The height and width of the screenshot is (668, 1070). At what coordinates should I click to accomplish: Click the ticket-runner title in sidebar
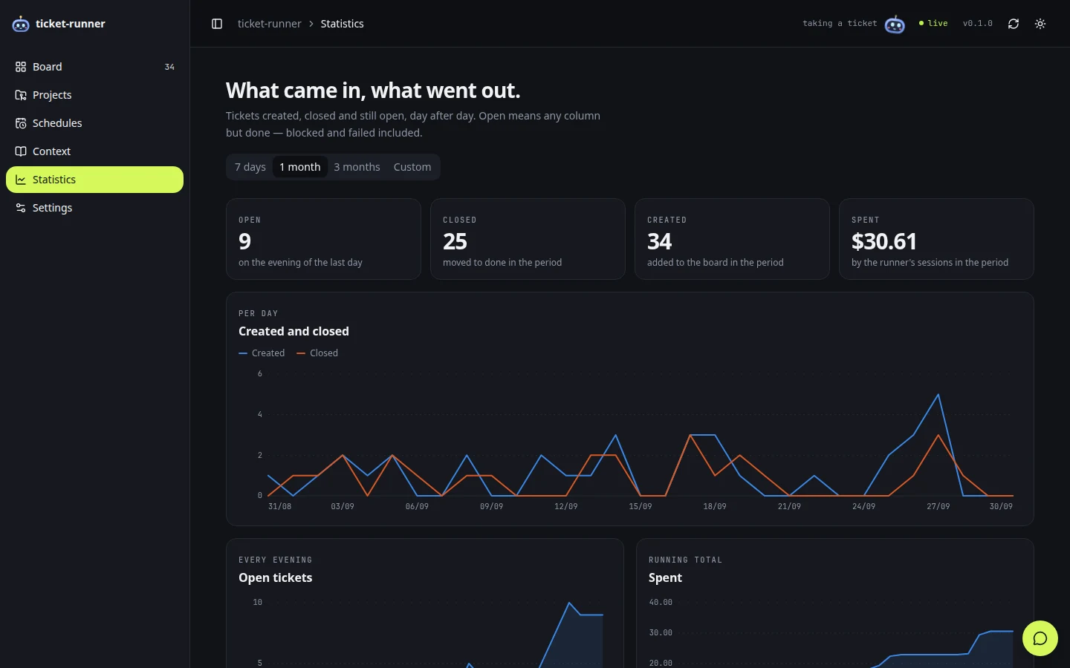(x=71, y=24)
